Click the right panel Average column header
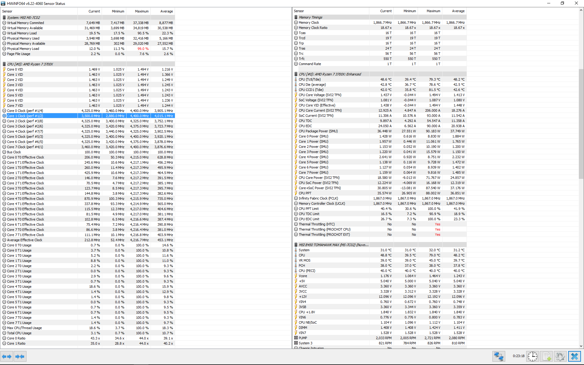 point(458,11)
